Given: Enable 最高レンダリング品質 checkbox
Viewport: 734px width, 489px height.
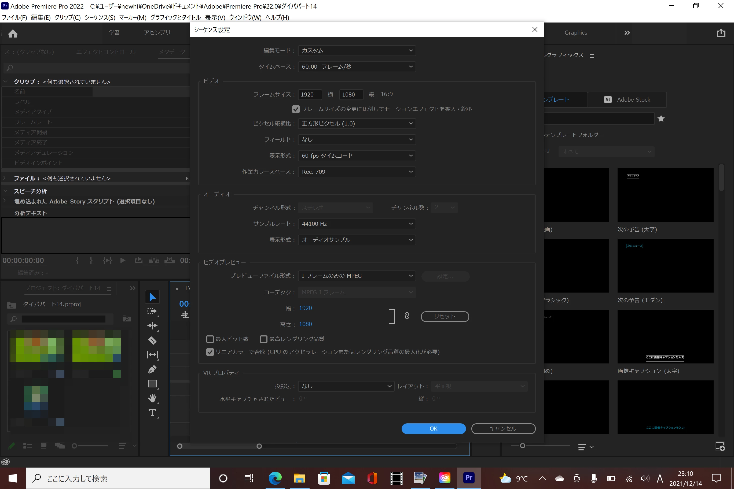Looking at the screenshot, I should pos(264,339).
